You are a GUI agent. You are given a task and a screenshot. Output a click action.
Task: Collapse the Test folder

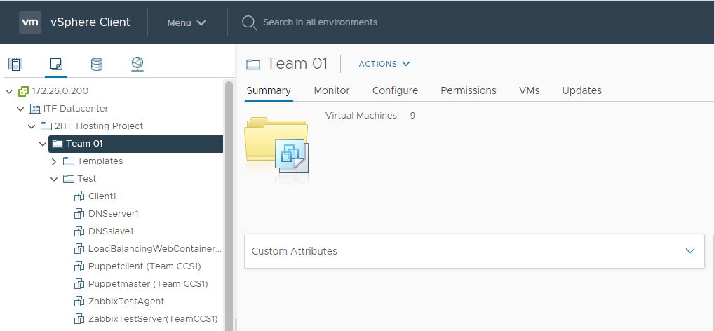[x=55, y=179]
